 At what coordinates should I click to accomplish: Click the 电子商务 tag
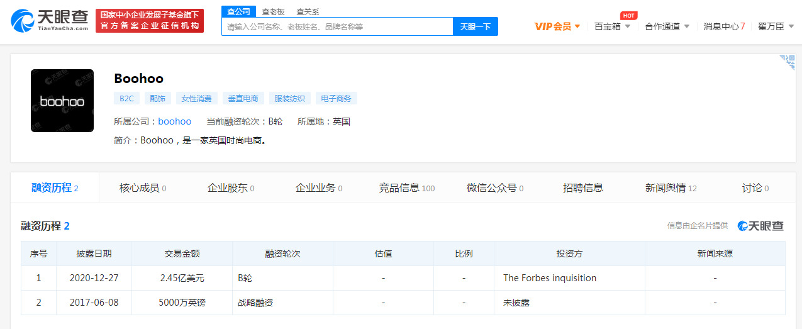pyautogui.click(x=337, y=98)
